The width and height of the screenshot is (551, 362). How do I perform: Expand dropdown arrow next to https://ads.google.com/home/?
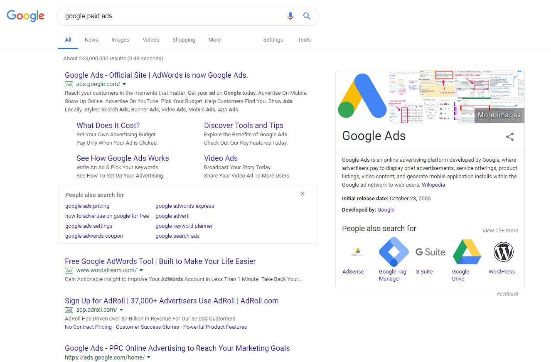(149, 357)
